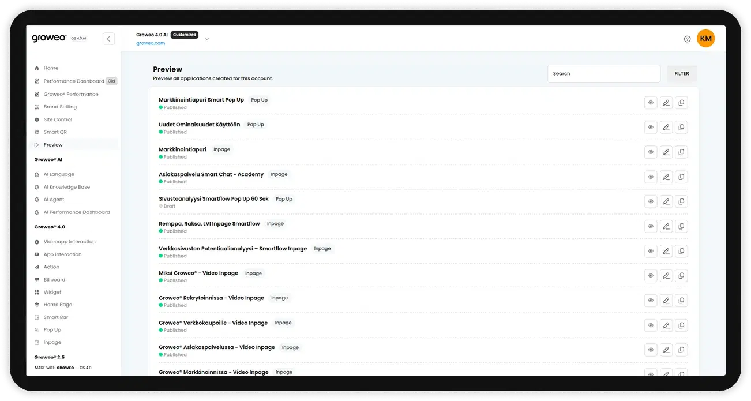This screenshot has height=401, width=751.
Task: Copy the Uudet Ominaisuudet Käyttöön app
Action: pos(681,128)
